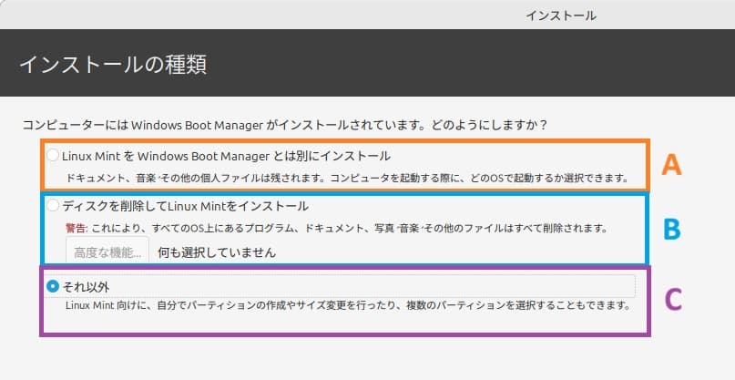
Task: Click description about creating or resizing partitions
Action: point(348,305)
